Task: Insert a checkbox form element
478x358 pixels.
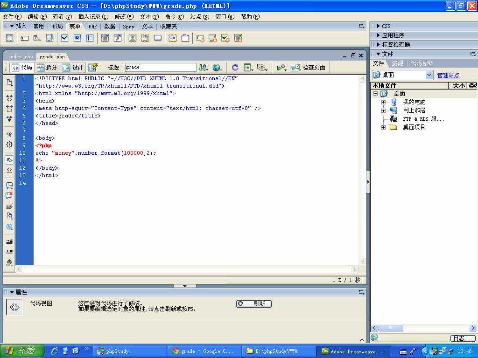Action: tap(64, 38)
